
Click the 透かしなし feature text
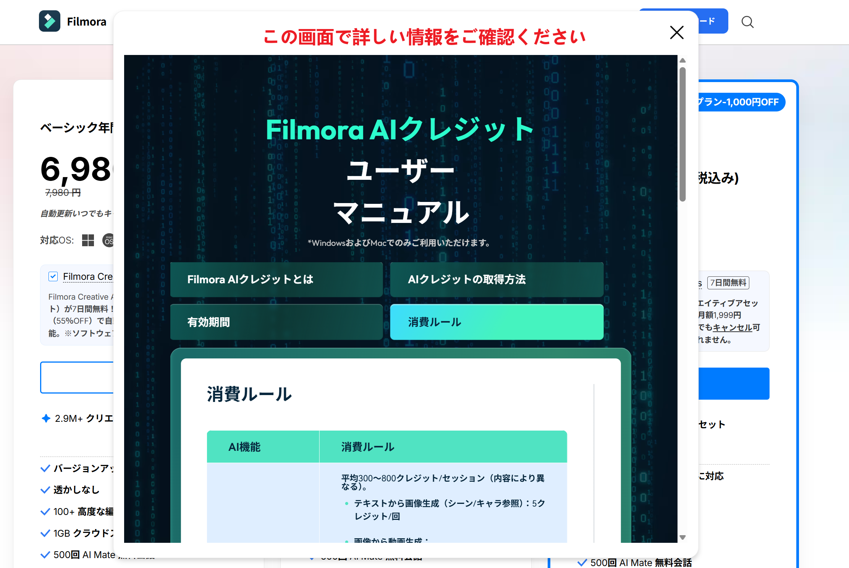tap(76, 490)
